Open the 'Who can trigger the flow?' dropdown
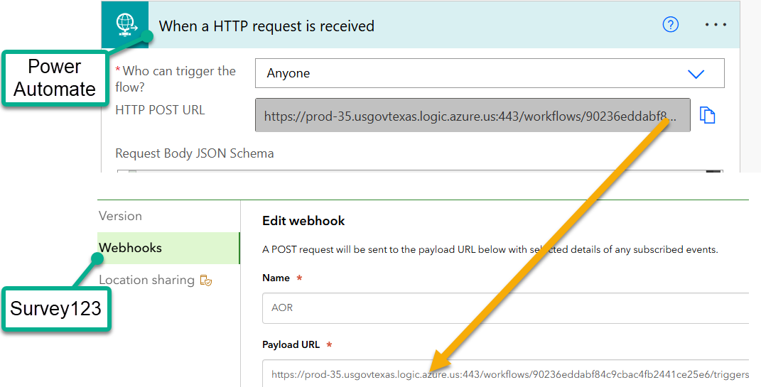 tap(490, 73)
